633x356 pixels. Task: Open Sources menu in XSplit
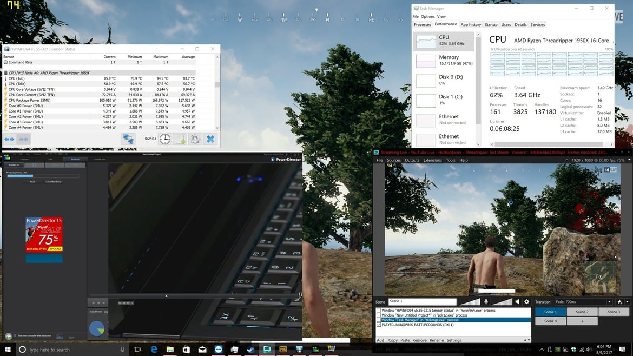click(394, 160)
